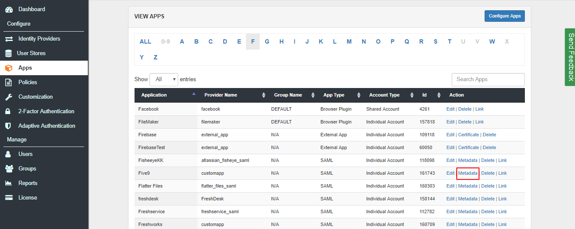Sort by Application column arrow

194,94
